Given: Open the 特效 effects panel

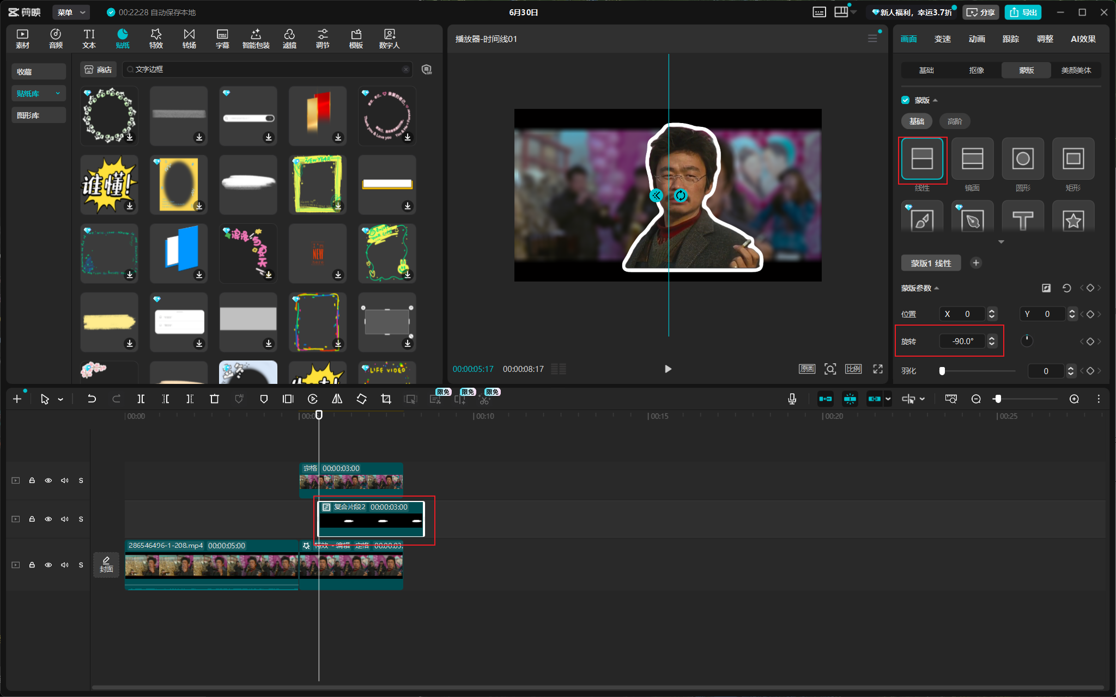Looking at the screenshot, I should point(156,39).
